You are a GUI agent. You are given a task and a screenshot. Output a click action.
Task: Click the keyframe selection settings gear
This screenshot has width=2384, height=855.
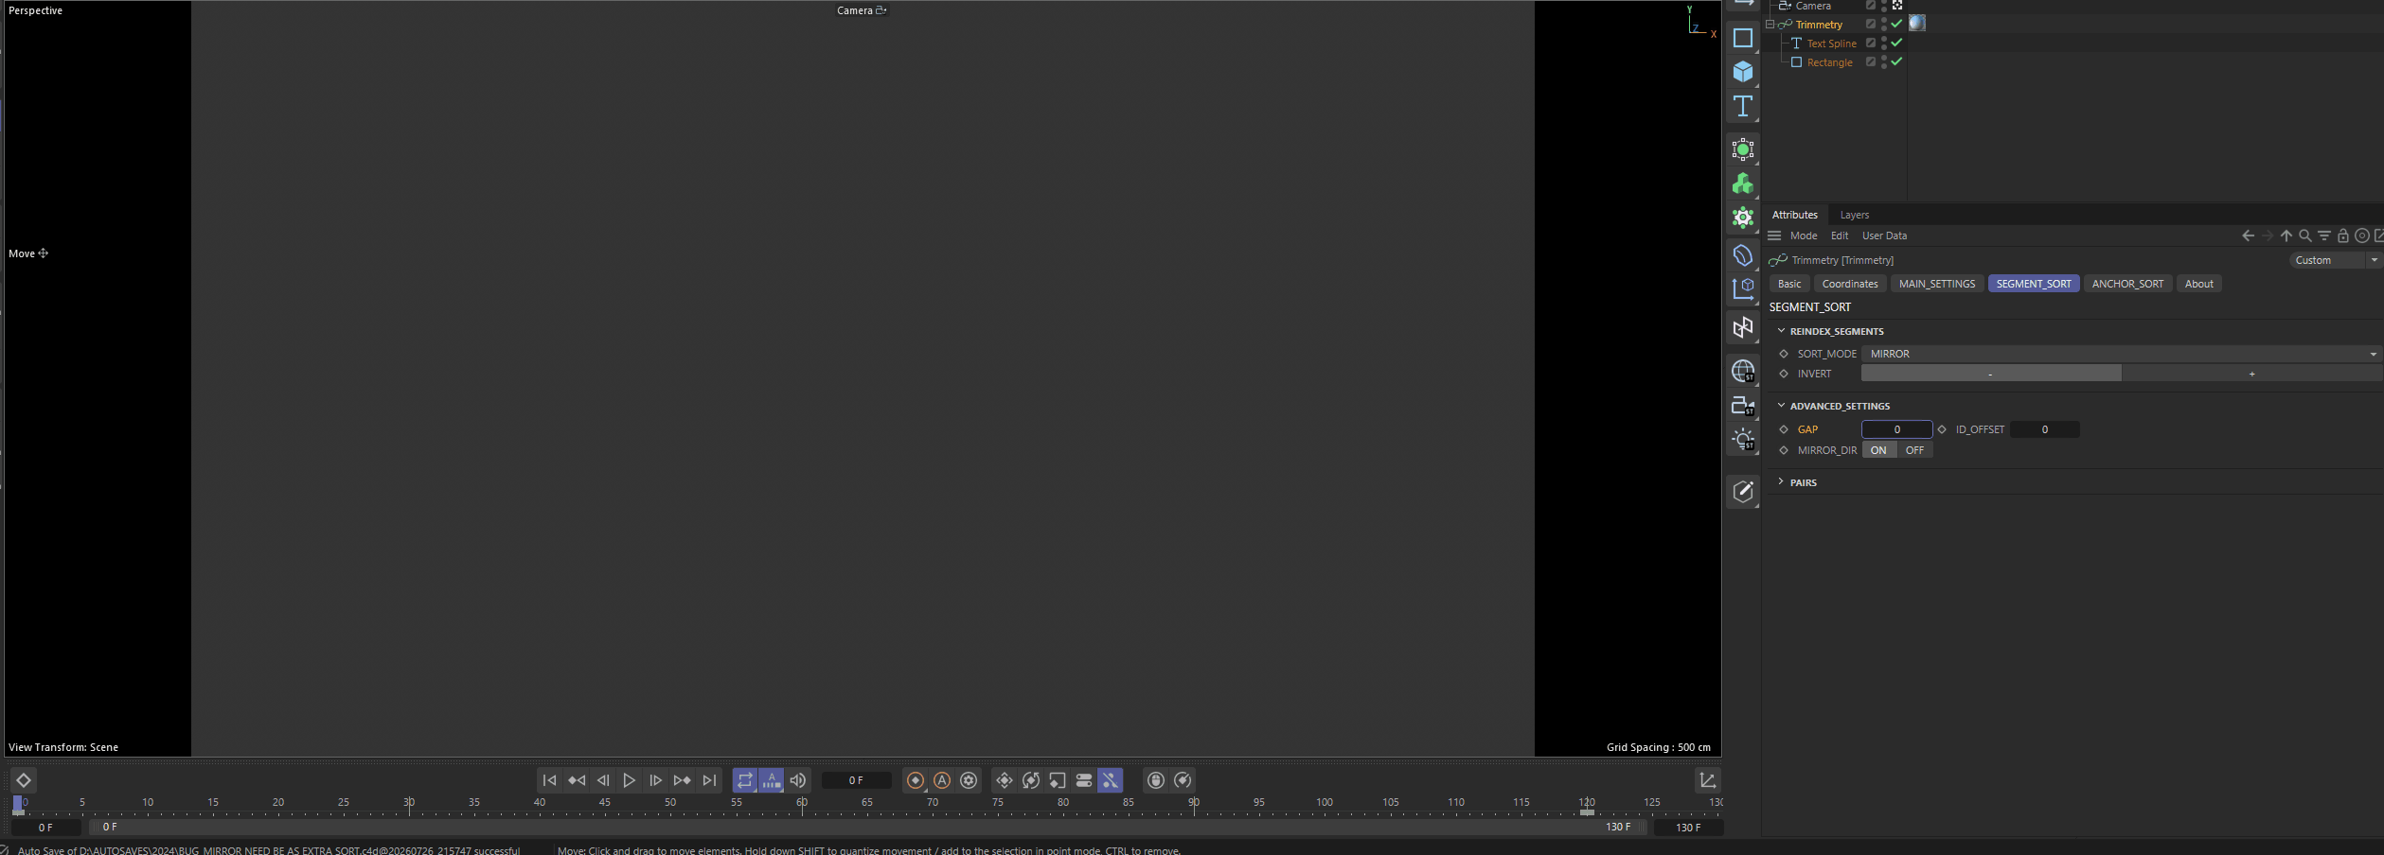click(969, 780)
